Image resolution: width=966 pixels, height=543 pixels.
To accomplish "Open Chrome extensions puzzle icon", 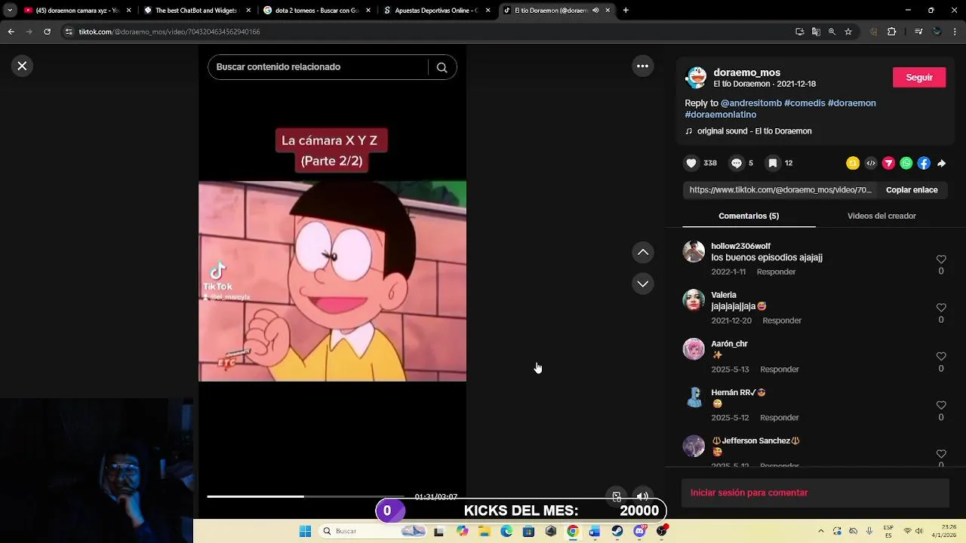I will [x=891, y=32].
